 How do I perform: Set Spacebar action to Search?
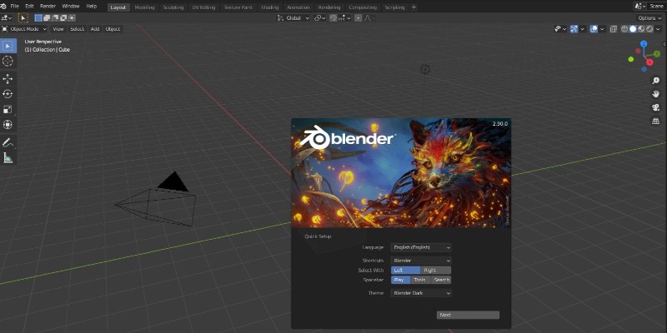pyautogui.click(x=441, y=280)
